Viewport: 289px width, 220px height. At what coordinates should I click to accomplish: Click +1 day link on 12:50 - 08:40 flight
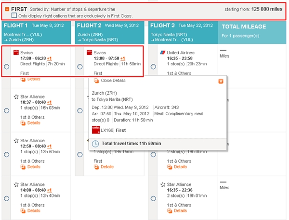click(x=50, y=147)
